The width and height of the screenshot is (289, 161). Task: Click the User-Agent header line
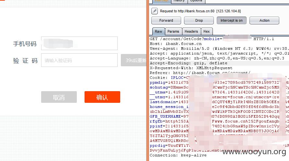[x=219, y=48]
